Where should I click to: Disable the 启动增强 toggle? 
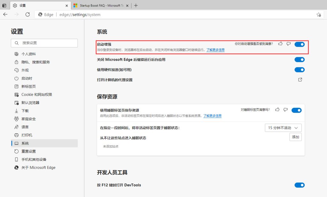pos(300,44)
